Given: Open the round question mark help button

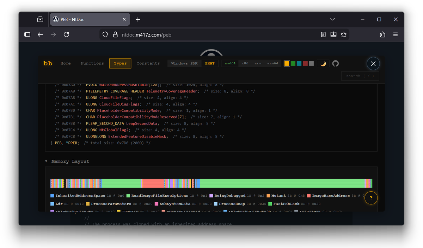Looking at the screenshot, I should pos(371,198).
